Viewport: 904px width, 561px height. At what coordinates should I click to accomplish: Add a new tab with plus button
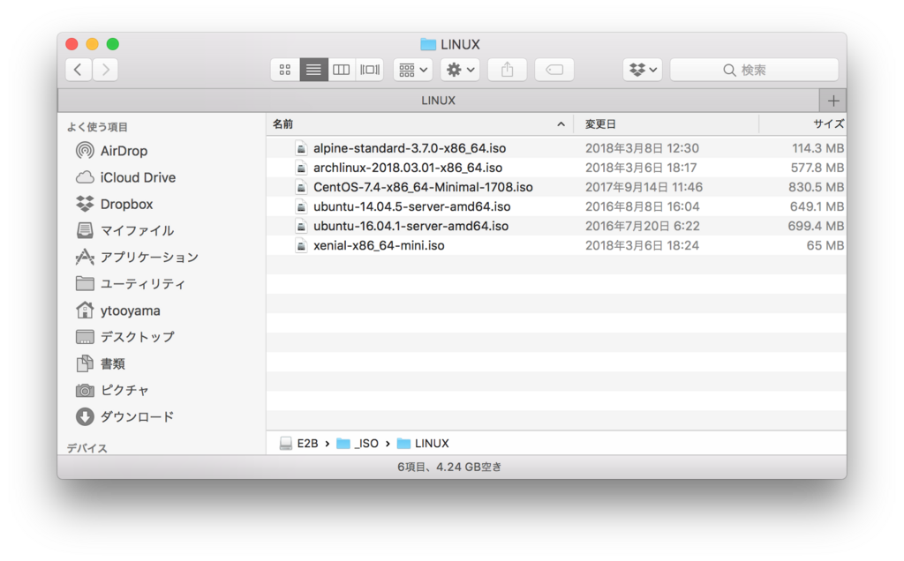[833, 101]
